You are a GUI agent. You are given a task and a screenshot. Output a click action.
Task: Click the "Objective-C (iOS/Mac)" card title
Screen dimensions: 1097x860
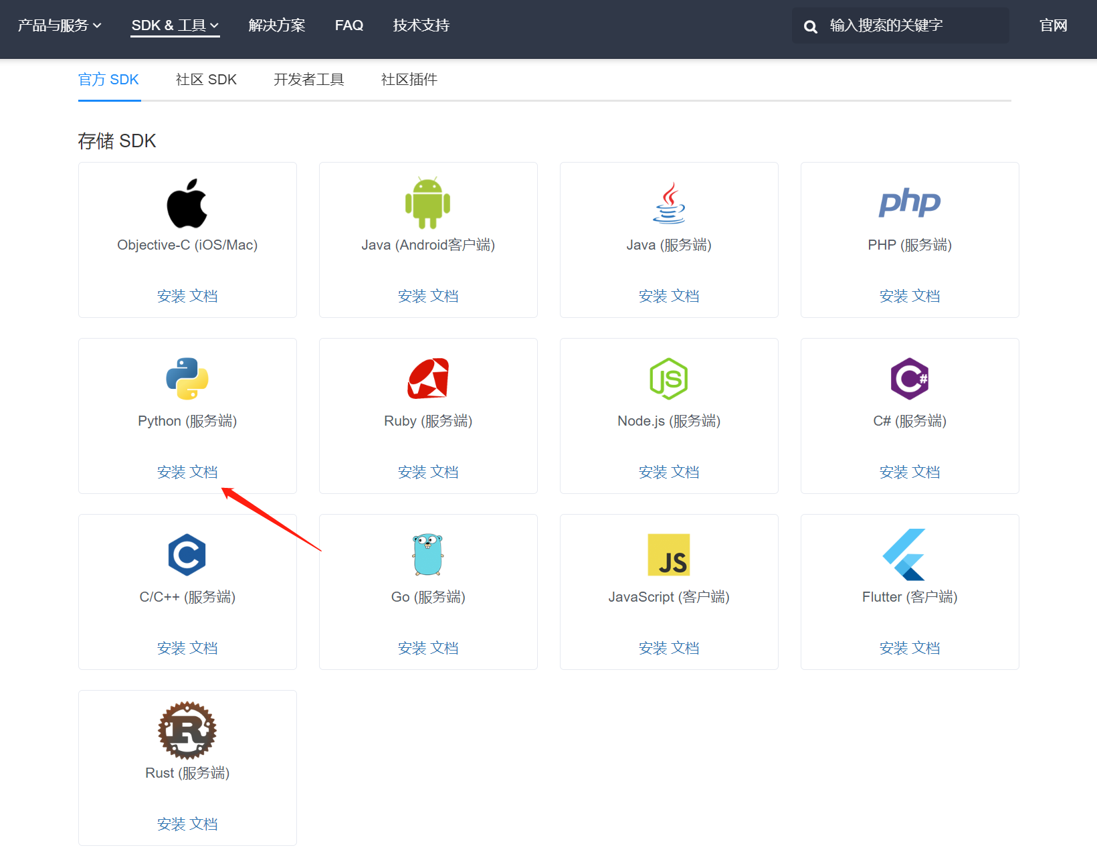pyautogui.click(x=187, y=245)
